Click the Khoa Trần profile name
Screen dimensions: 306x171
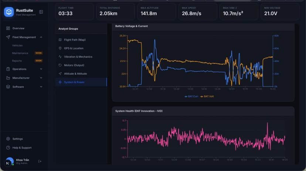(x=23, y=160)
